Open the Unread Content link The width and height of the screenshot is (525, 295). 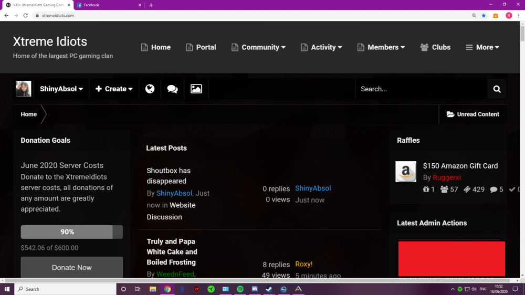pyautogui.click(x=473, y=114)
